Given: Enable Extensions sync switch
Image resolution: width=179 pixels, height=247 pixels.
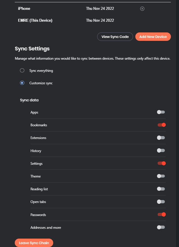Looking at the screenshot, I should 161,138.
